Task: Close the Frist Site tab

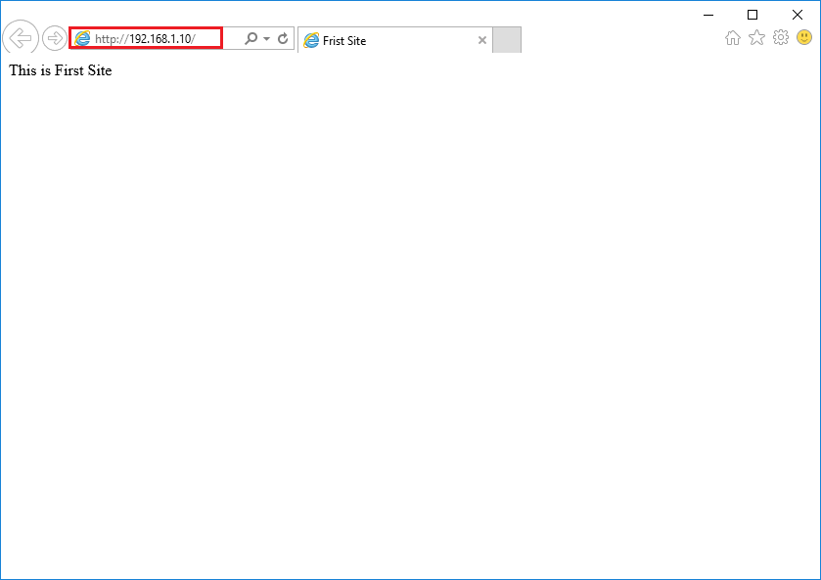Action: [x=482, y=40]
